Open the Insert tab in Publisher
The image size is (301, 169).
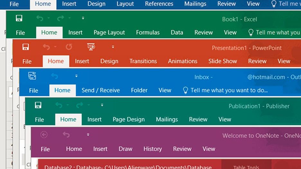point(94,119)
